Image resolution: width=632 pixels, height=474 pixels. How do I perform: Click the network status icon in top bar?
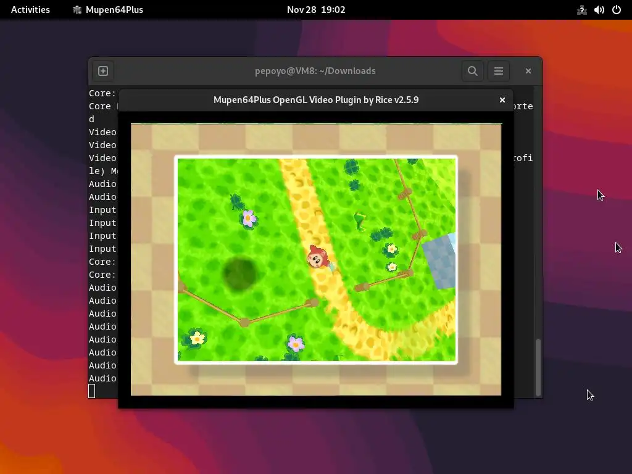pos(581,10)
